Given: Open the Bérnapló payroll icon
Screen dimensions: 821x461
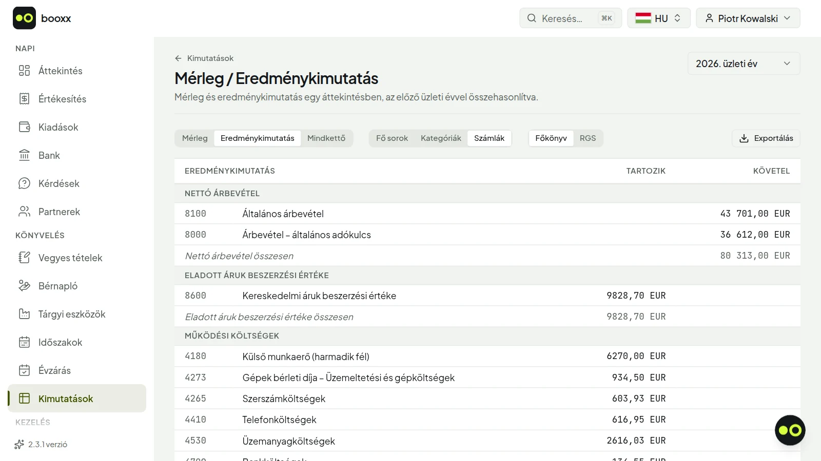Looking at the screenshot, I should tap(24, 286).
